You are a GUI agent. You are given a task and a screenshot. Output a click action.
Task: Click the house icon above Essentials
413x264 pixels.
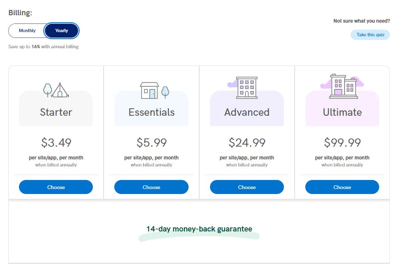pos(149,91)
